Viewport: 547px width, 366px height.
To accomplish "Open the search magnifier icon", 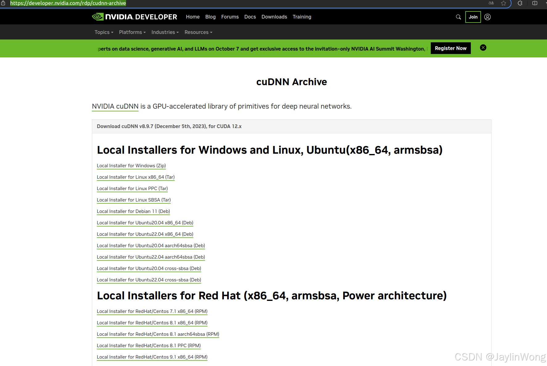I will click(x=459, y=17).
